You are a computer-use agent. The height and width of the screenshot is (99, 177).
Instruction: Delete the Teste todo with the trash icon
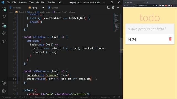pos(170,39)
